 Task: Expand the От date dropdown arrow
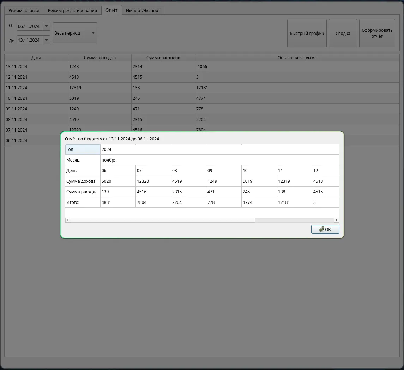[x=46, y=26]
